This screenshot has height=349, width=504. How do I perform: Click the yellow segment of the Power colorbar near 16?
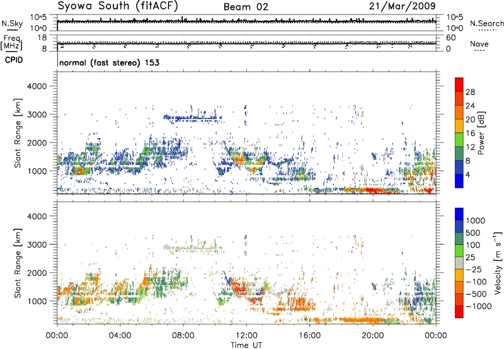[x=459, y=125]
